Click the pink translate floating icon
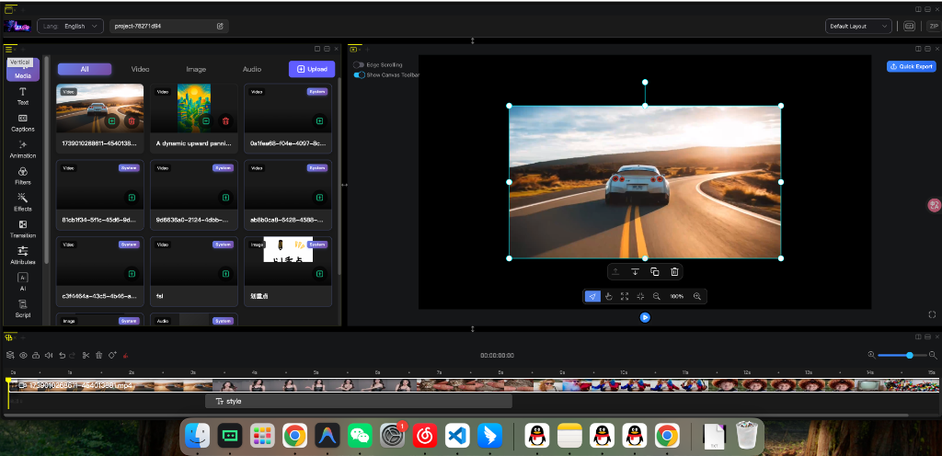Image resolution: width=942 pixels, height=456 pixels. (x=935, y=205)
